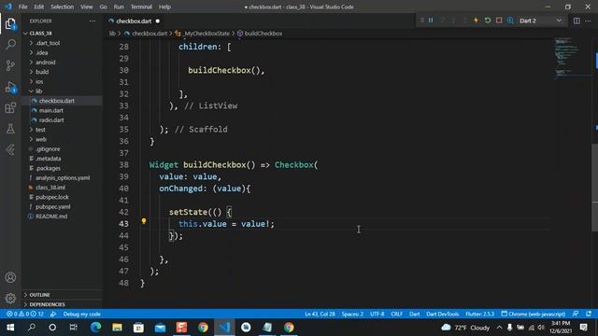
Task: Open the File menu
Action: [x=22, y=7]
